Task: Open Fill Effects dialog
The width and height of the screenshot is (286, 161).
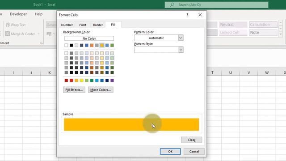Action: pos(74,90)
